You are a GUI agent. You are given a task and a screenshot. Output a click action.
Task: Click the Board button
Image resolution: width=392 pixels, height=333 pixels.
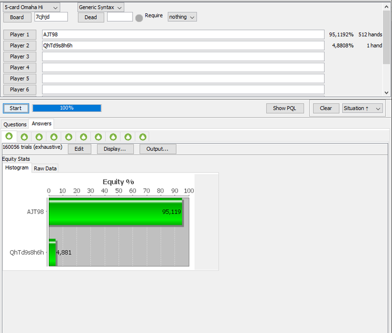pyautogui.click(x=17, y=17)
